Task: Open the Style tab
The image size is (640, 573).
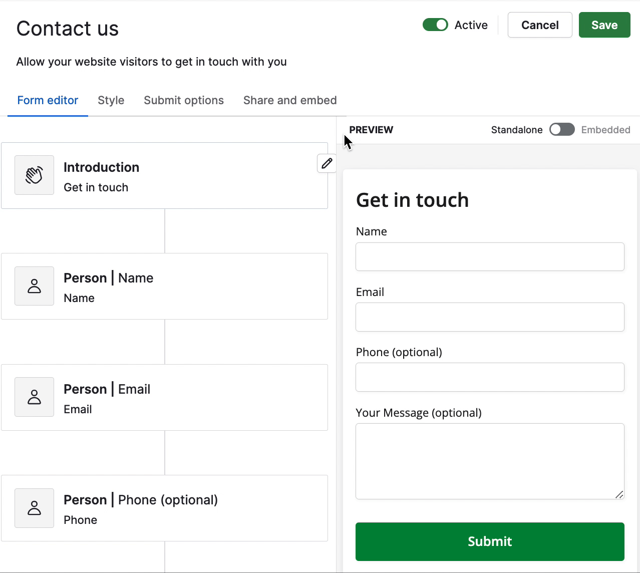Action: pos(111,100)
